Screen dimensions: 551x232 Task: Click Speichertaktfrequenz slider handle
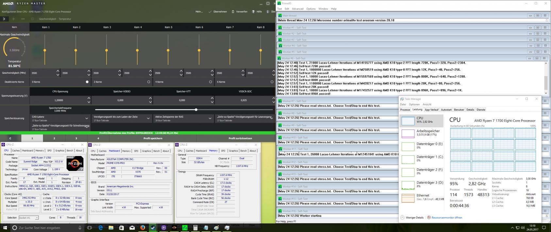[x=196, y=110]
